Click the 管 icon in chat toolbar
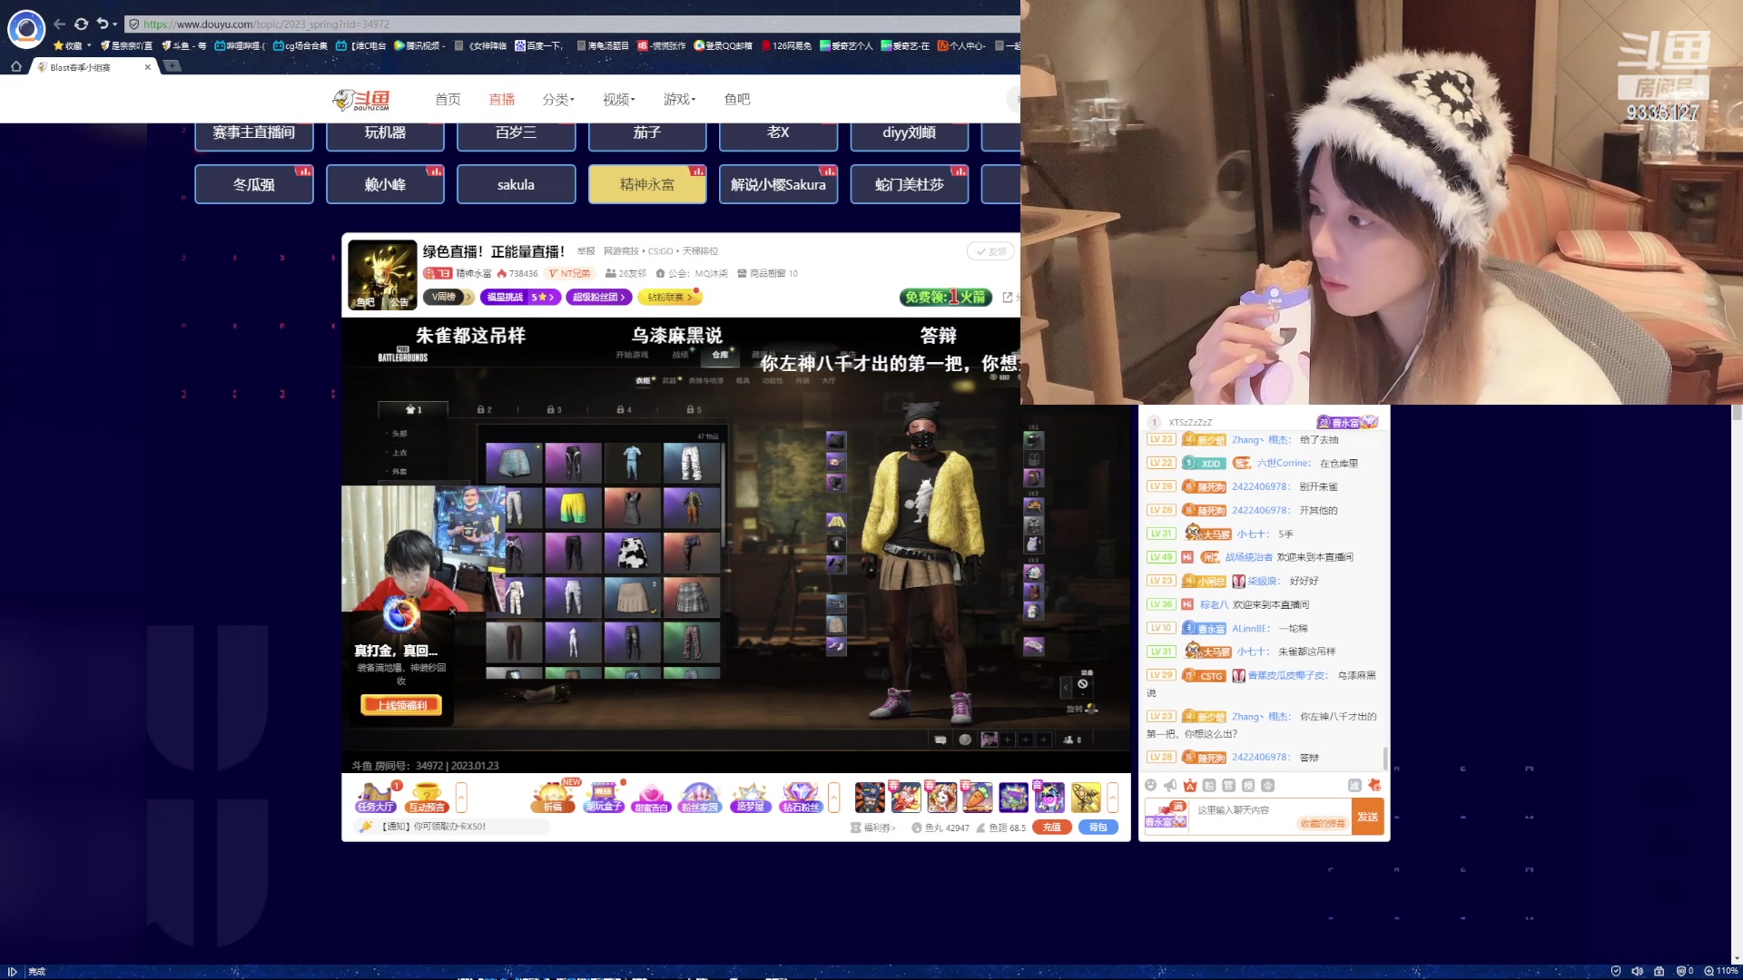This screenshot has height=980, width=1743. [1228, 785]
